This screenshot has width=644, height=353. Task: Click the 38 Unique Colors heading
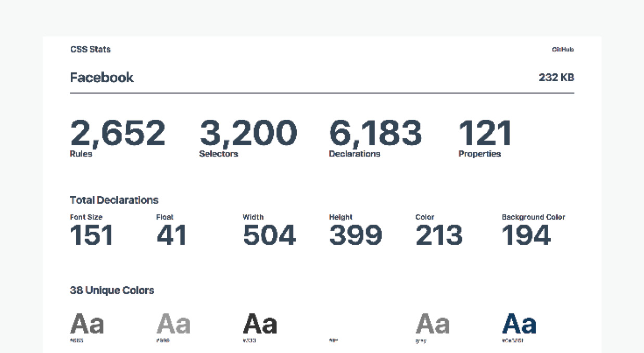(x=112, y=291)
